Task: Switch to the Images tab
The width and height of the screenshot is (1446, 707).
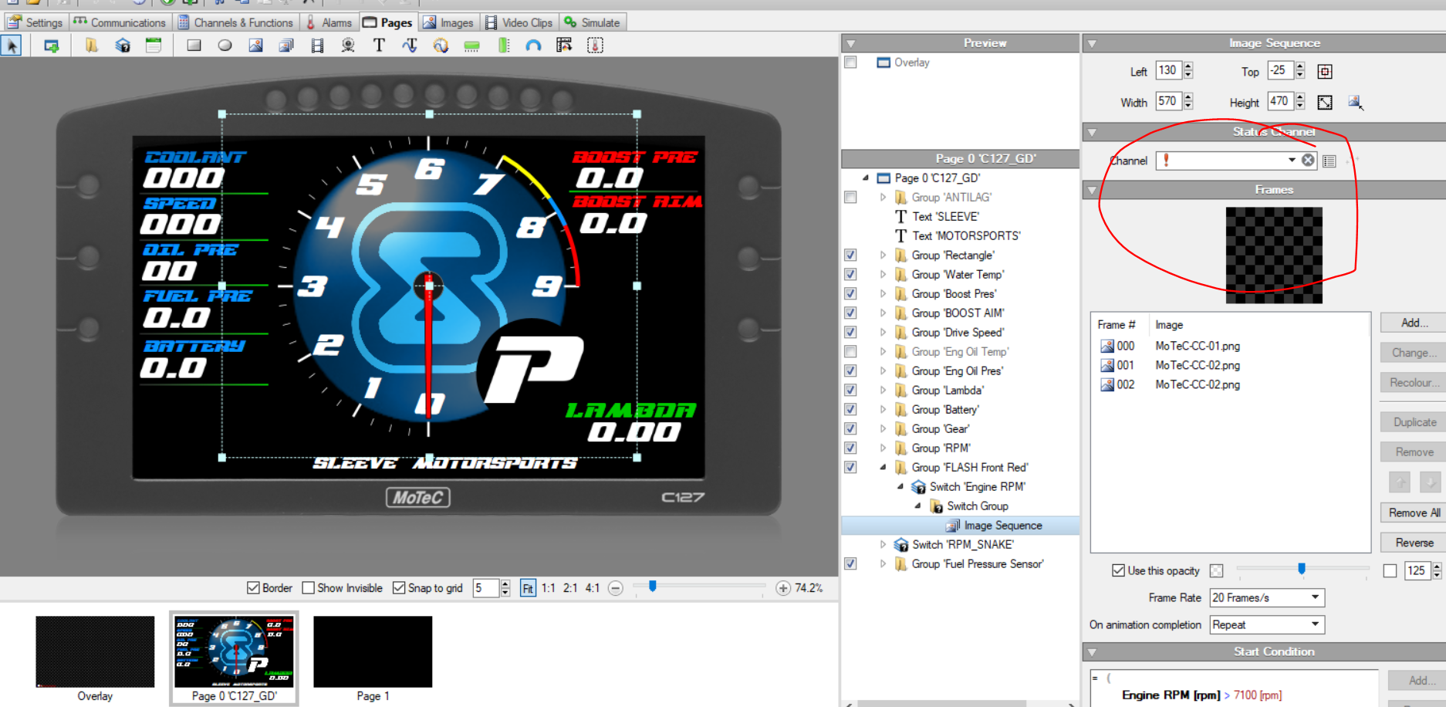Action: point(448,22)
